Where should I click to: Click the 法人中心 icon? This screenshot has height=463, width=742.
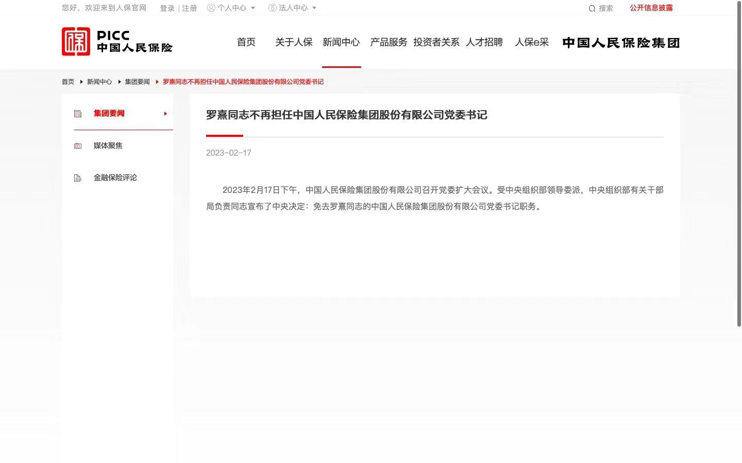(x=273, y=8)
